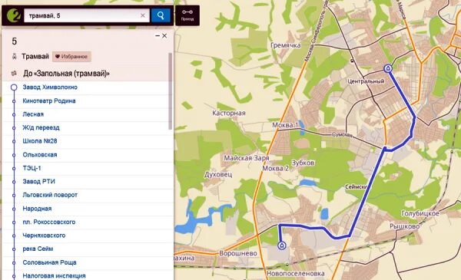Click the Ворошнево map label
The image size is (461, 280).
pos(238,253)
